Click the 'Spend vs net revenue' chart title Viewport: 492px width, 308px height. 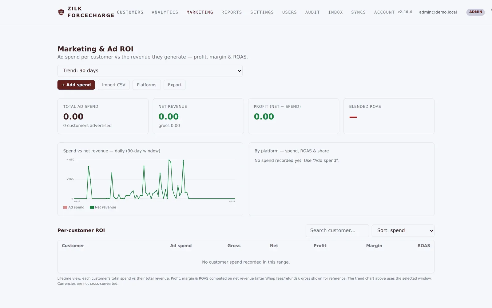point(112,151)
